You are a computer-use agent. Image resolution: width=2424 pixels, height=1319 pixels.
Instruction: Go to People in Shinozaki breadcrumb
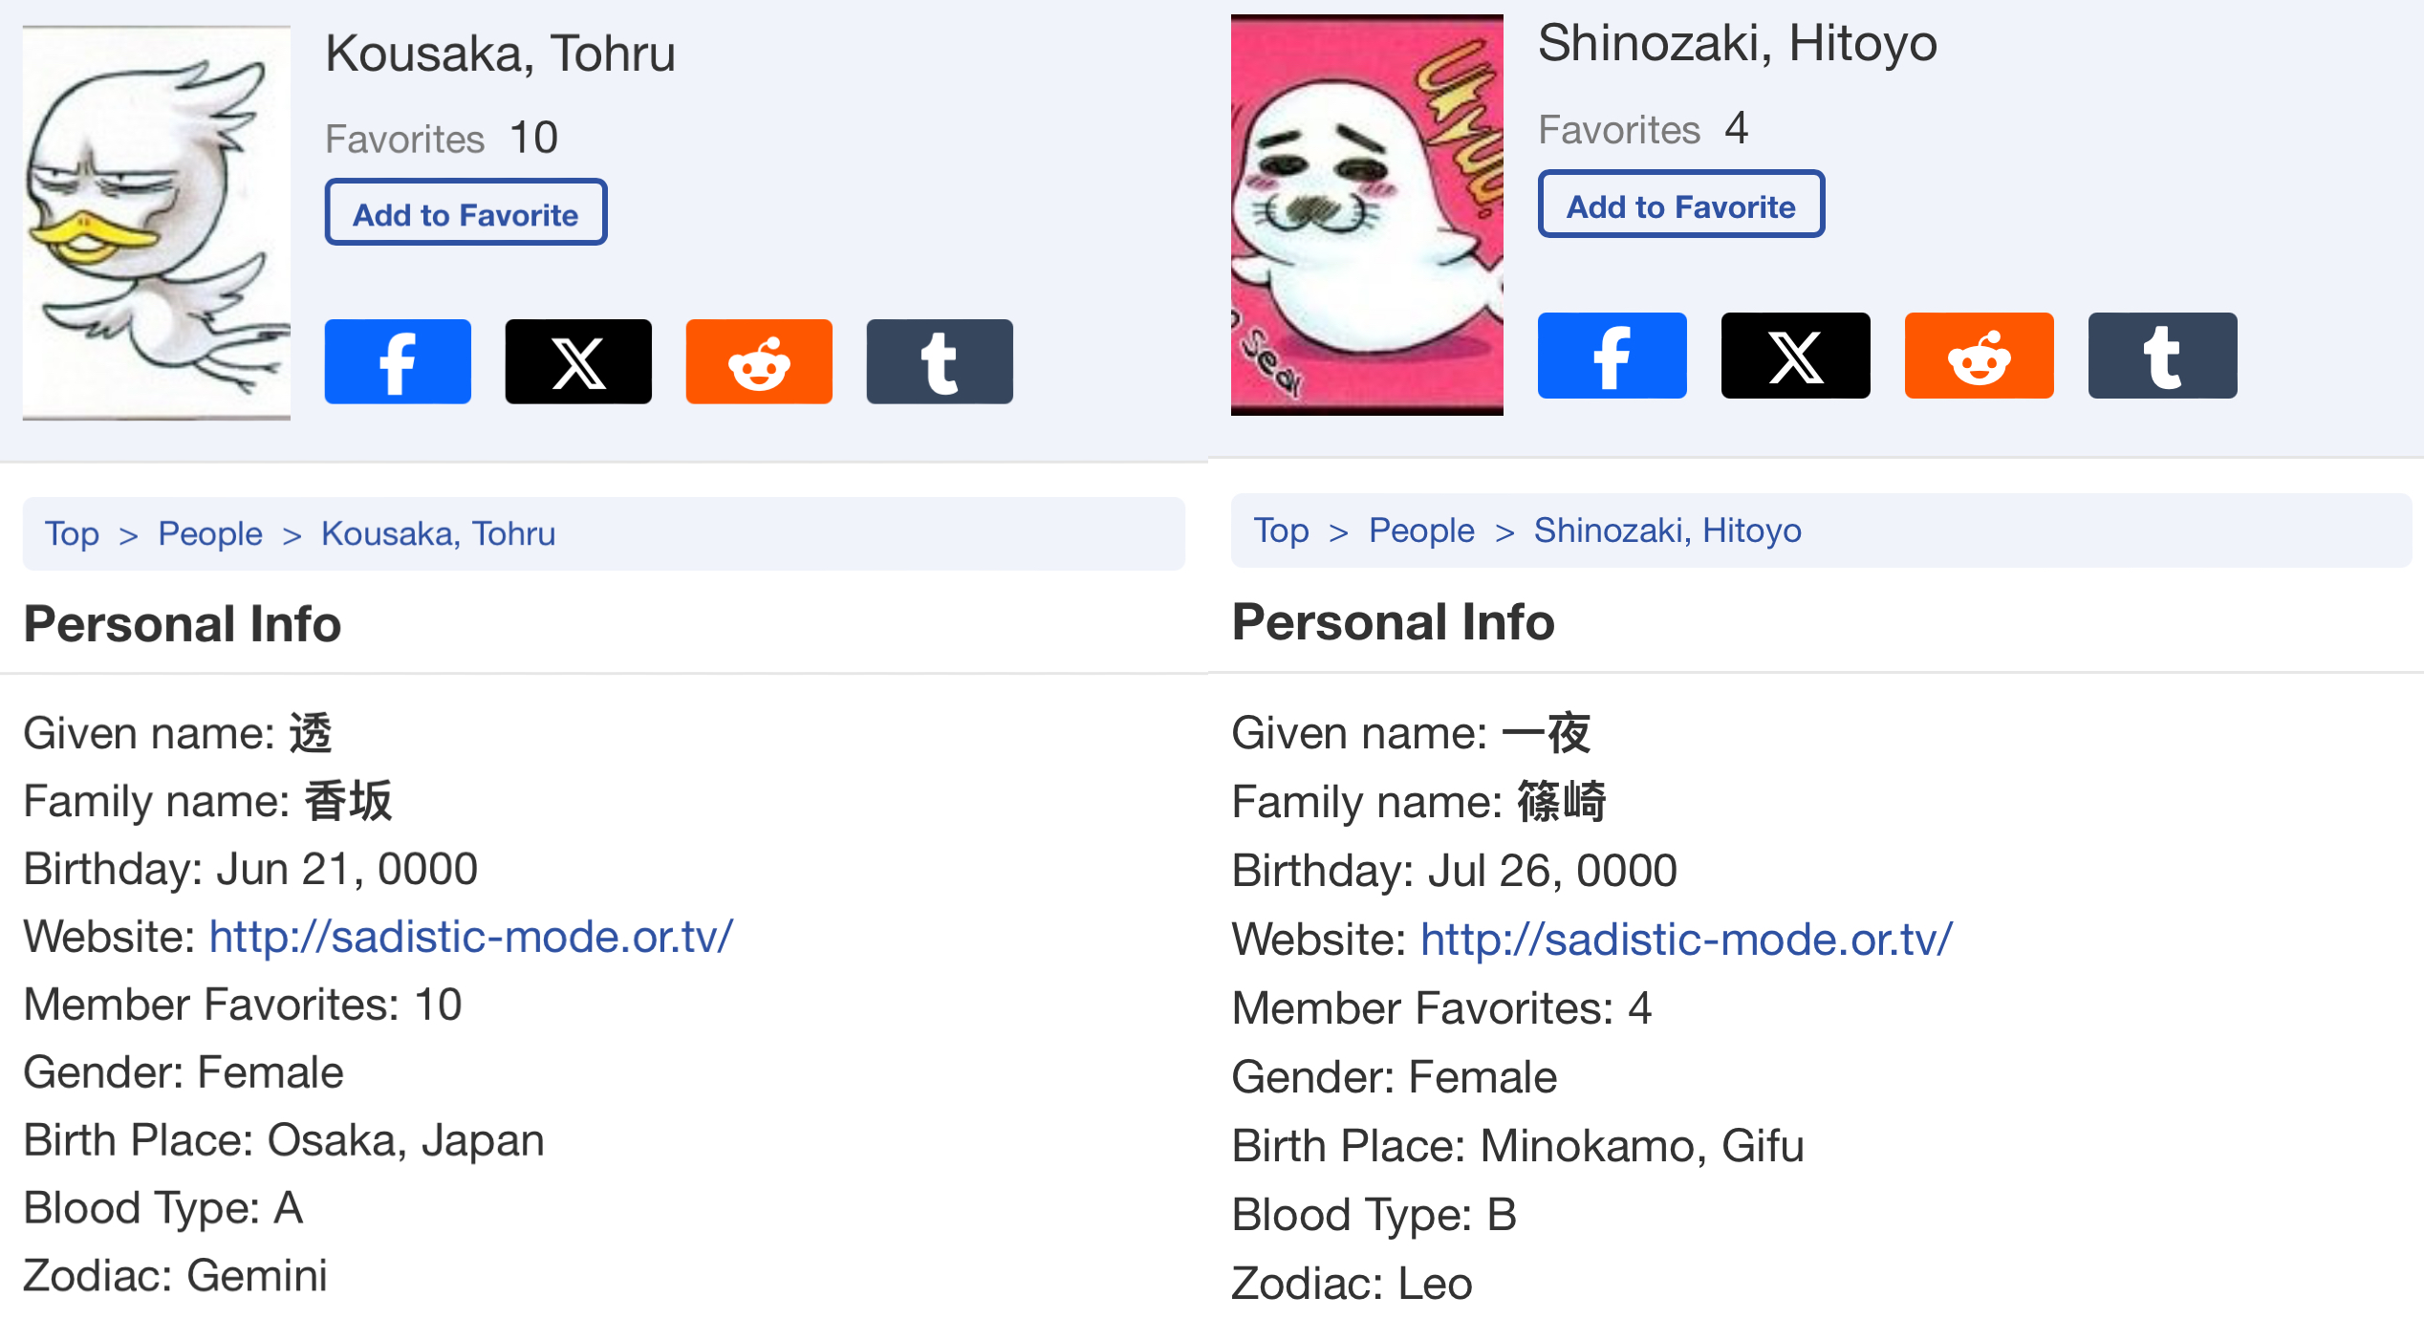pyautogui.click(x=1421, y=530)
